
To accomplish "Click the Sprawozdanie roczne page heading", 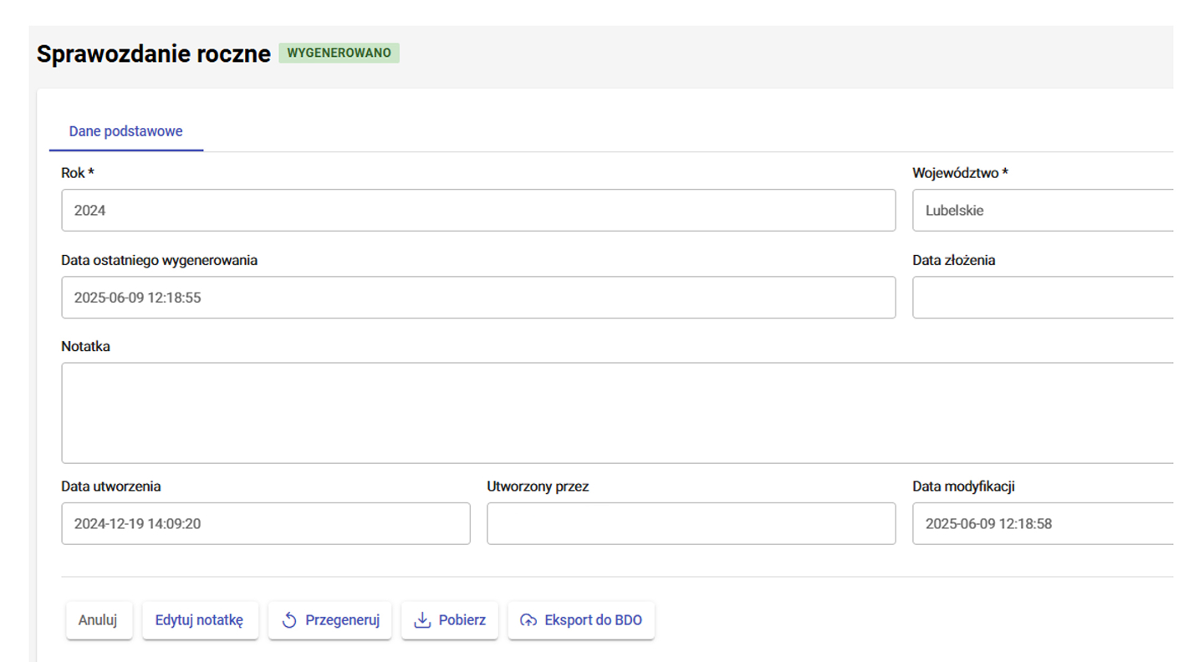I will click(154, 54).
